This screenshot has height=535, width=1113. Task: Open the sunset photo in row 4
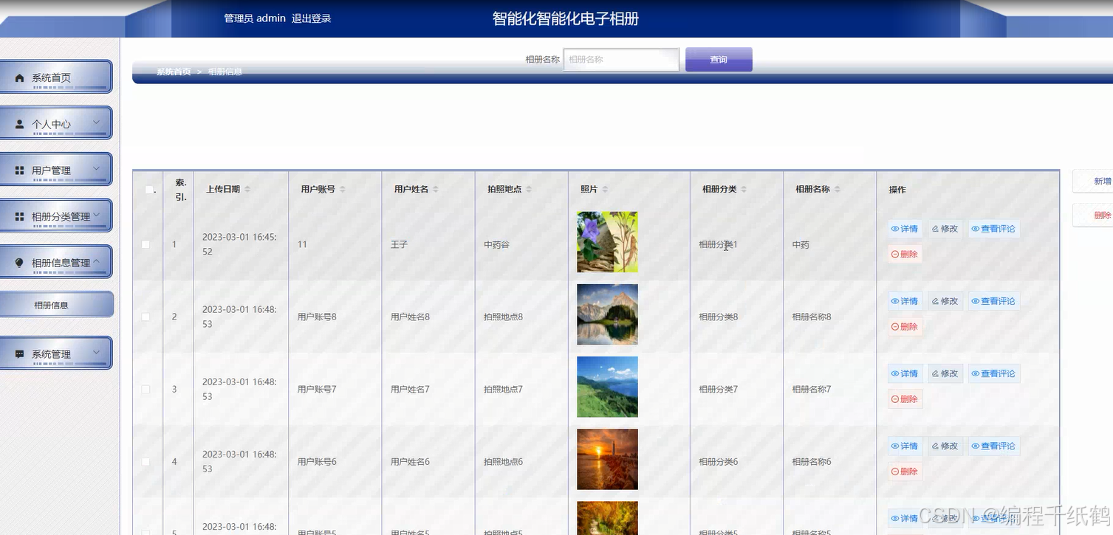click(x=607, y=459)
